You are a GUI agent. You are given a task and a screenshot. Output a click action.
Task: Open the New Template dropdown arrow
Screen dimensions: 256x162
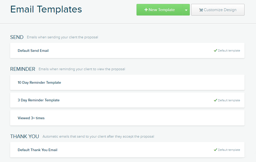click(186, 10)
